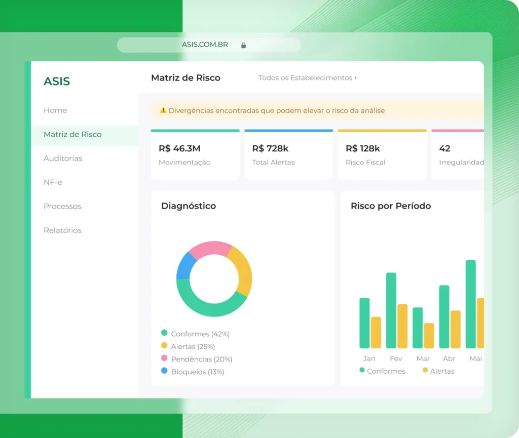Click the ASIS logo
The width and height of the screenshot is (519, 438).
tap(57, 82)
